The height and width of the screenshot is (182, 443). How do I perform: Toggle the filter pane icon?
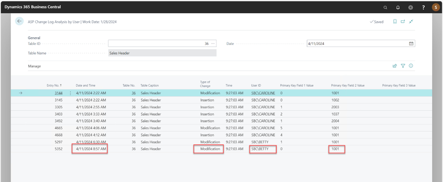[403, 66]
